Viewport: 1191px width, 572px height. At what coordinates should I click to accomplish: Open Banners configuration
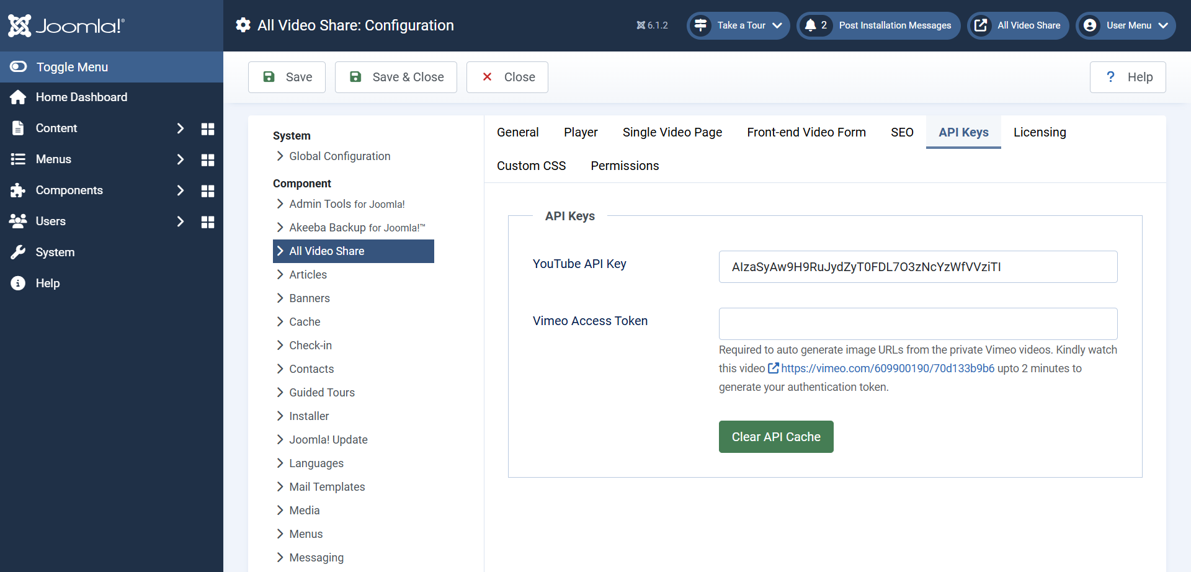tap(309, 298)
